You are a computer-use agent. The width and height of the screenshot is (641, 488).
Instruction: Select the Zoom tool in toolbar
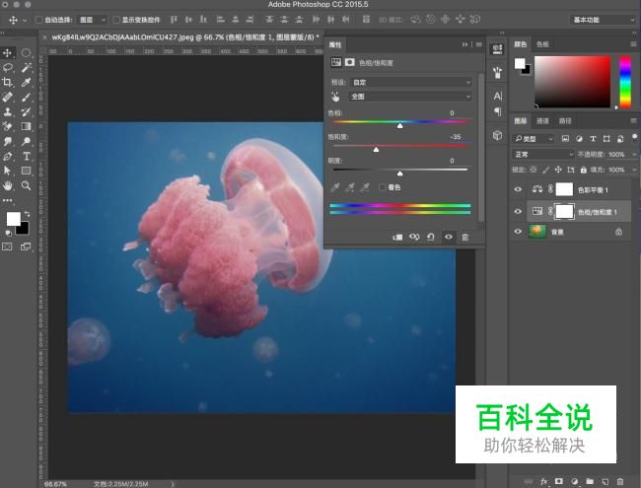(27, 185)
